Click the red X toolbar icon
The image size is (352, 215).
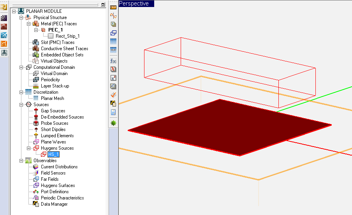point(113,69)
